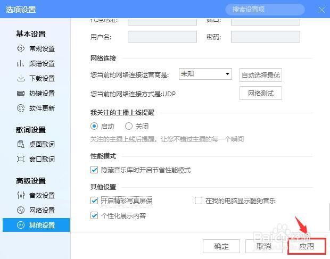330x259 pixels.
Task: Select the 频谱设置 spectrum bars icon
Action: [20, 63]
